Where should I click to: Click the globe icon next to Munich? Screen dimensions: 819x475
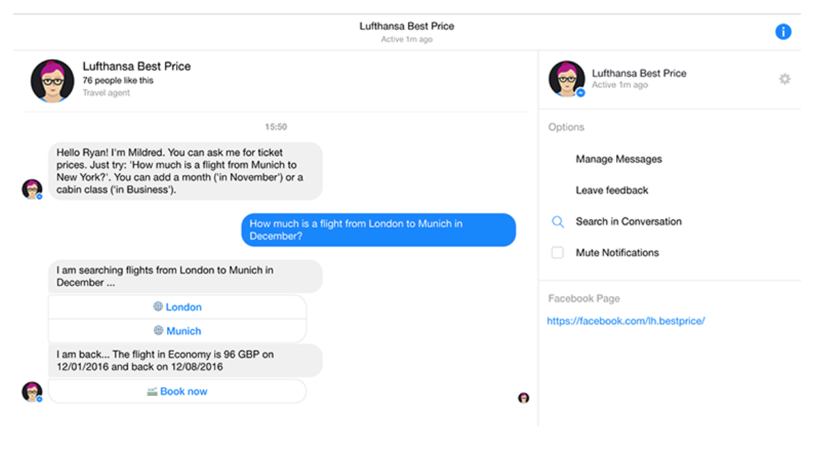coord(159,331)
